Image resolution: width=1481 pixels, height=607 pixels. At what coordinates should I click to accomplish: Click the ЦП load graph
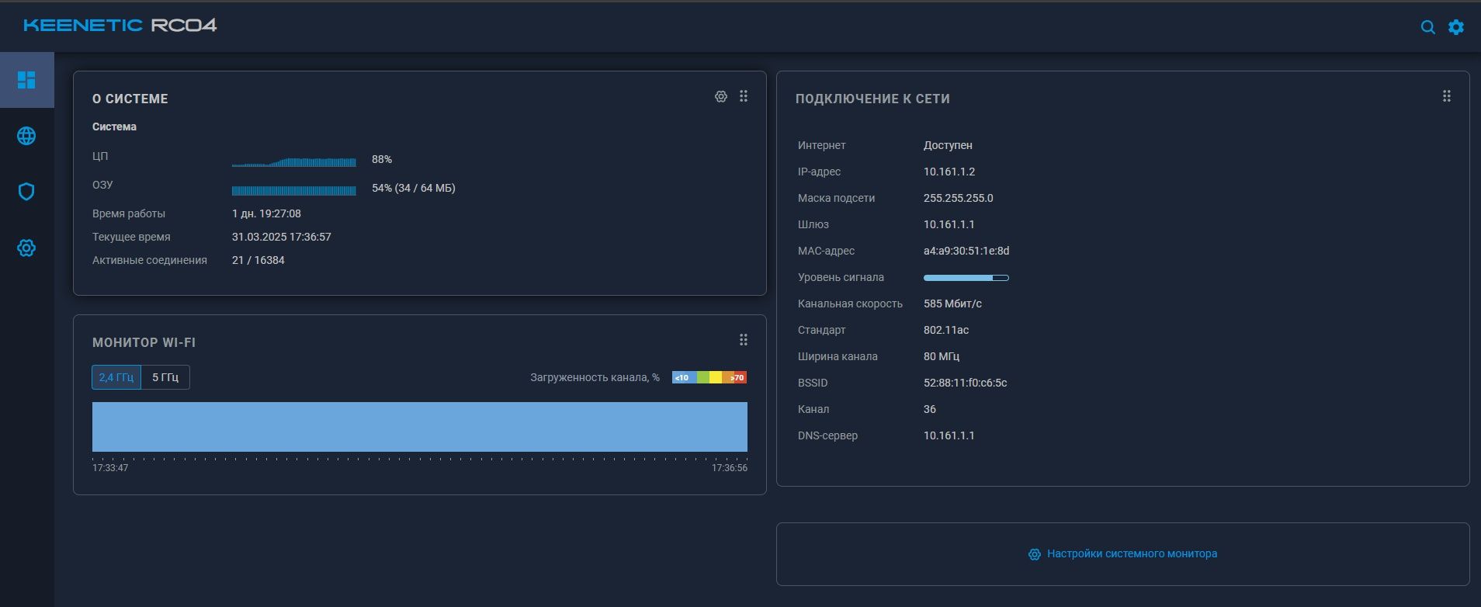pos(294,161)
